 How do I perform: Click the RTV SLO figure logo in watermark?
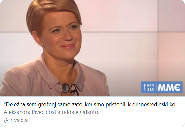point(144,87)
